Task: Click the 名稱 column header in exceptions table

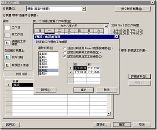Action: tap(23, 81)
